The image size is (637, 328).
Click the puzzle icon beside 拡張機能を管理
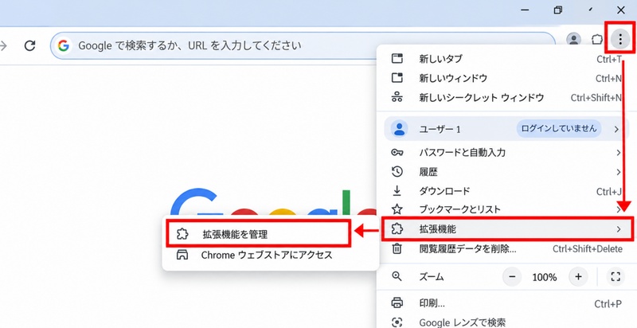coord(182,234)
